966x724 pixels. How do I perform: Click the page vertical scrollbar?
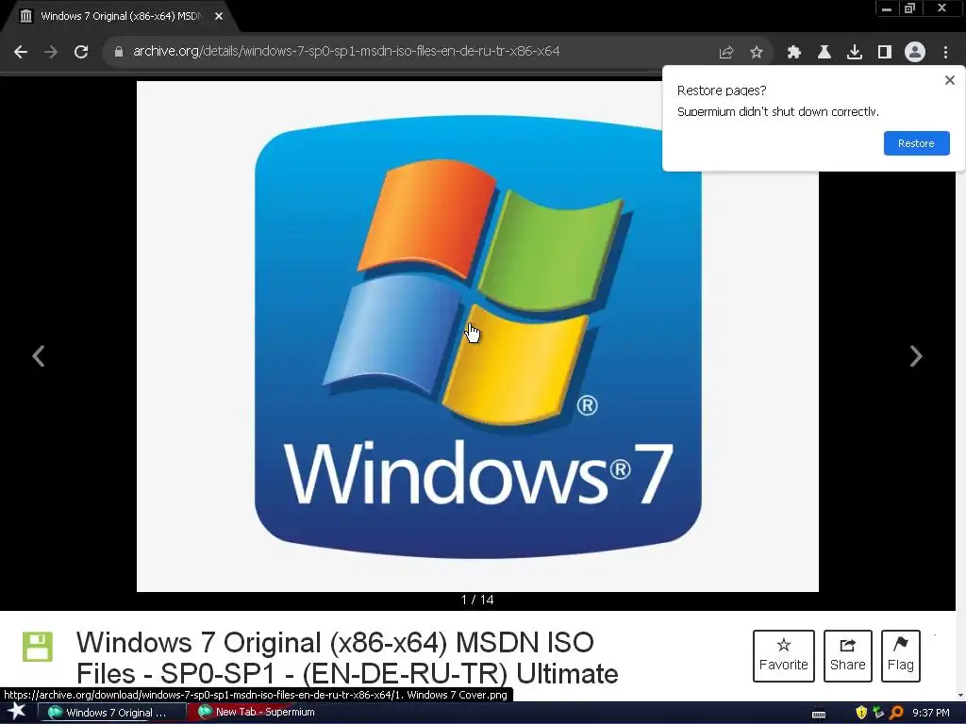960,387
